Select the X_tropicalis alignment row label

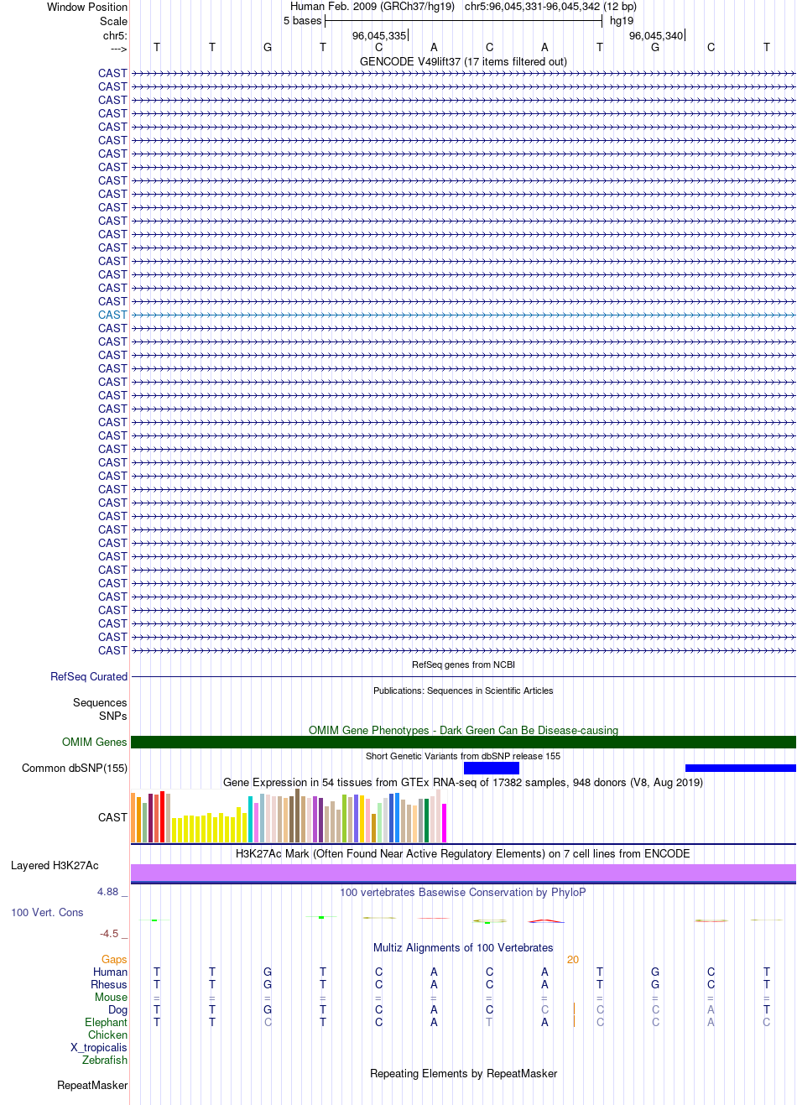(x=99, y=1047)
